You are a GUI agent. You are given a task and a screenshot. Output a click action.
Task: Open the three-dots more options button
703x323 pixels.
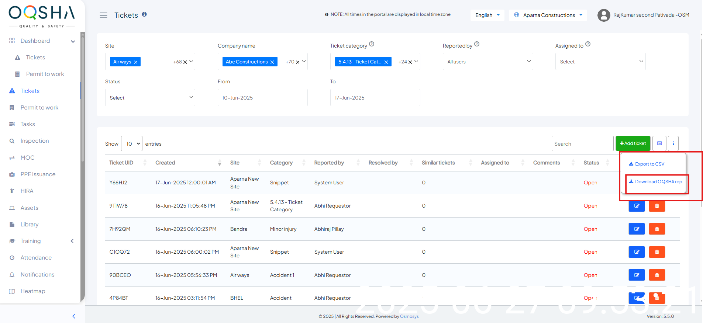click(673, 143)
